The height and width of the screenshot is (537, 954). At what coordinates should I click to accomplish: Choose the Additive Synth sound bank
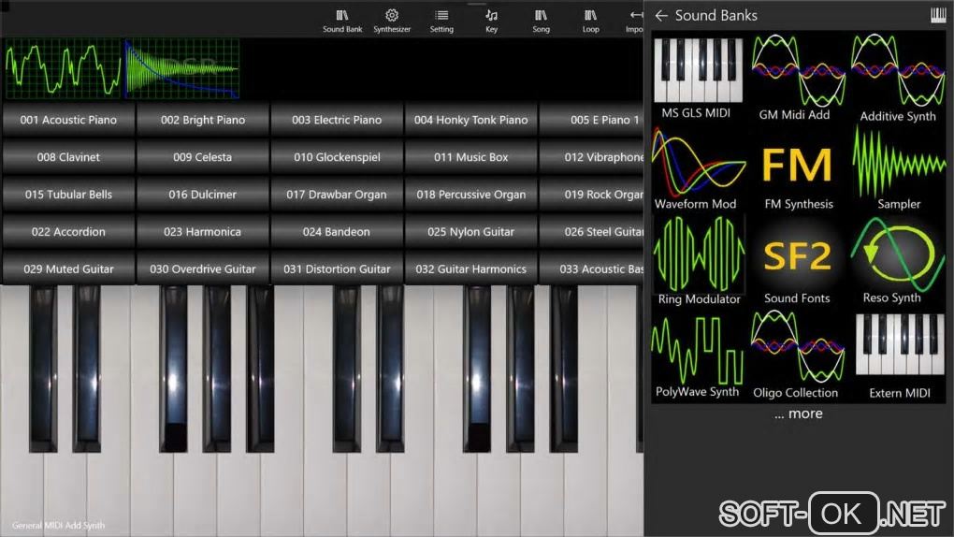pyautogui.click(x=898, y=79)
